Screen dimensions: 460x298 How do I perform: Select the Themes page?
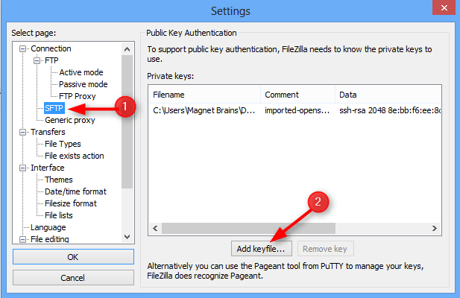59,180
